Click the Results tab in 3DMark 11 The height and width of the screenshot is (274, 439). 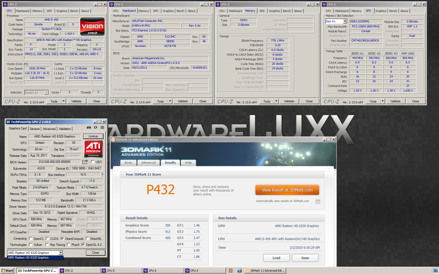170,163
